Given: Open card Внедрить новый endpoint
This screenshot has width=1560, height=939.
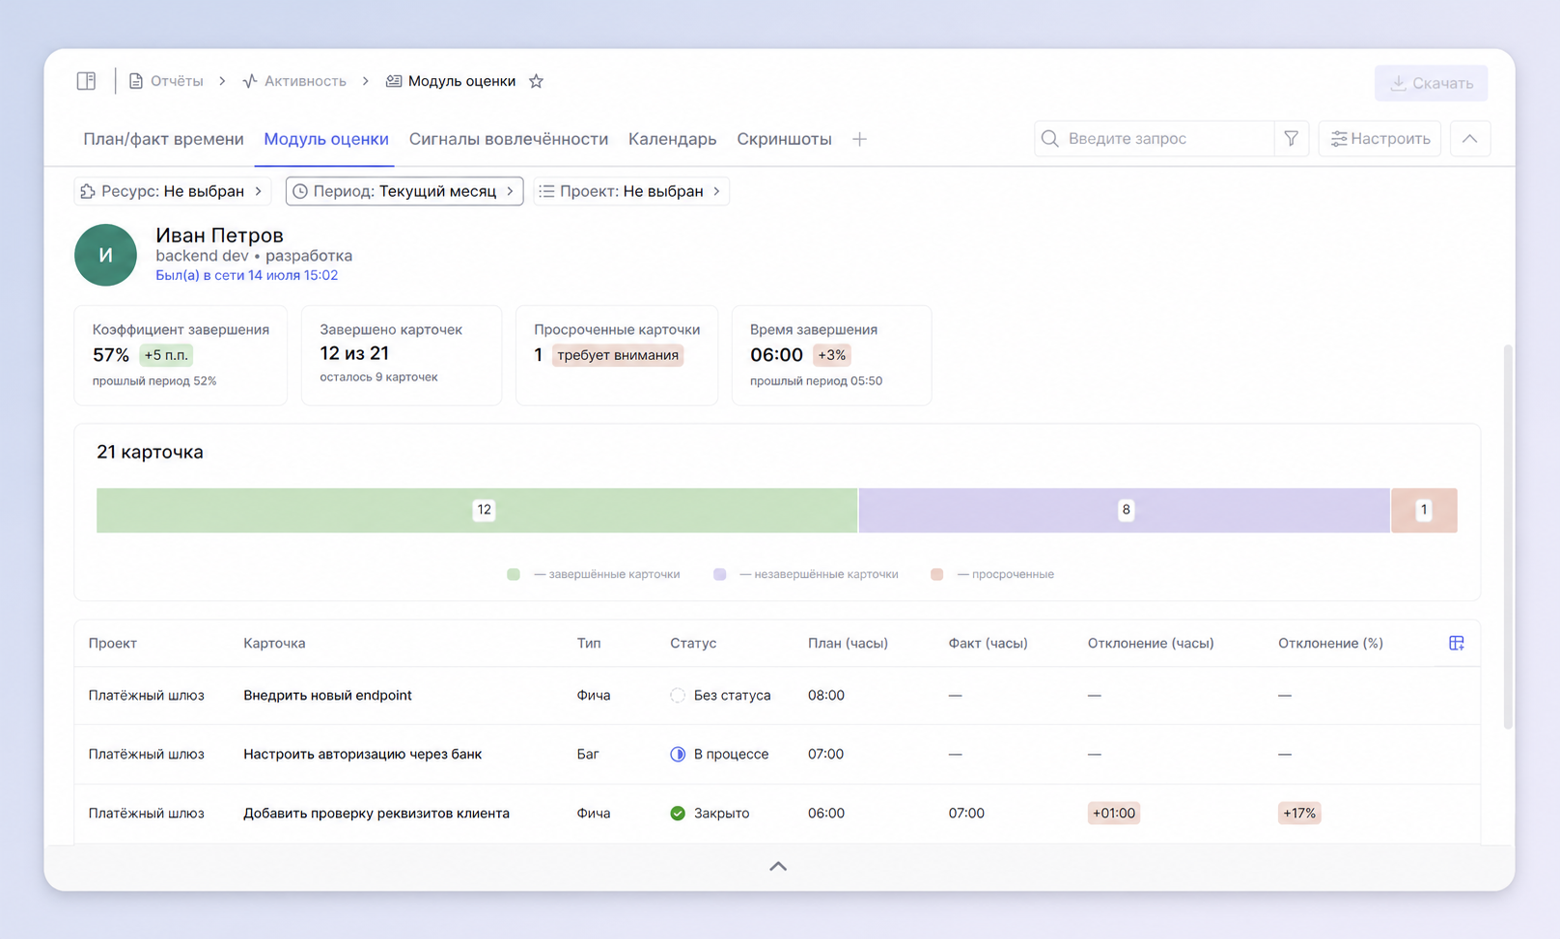Looking at the screenshot, I should [327, 696].
